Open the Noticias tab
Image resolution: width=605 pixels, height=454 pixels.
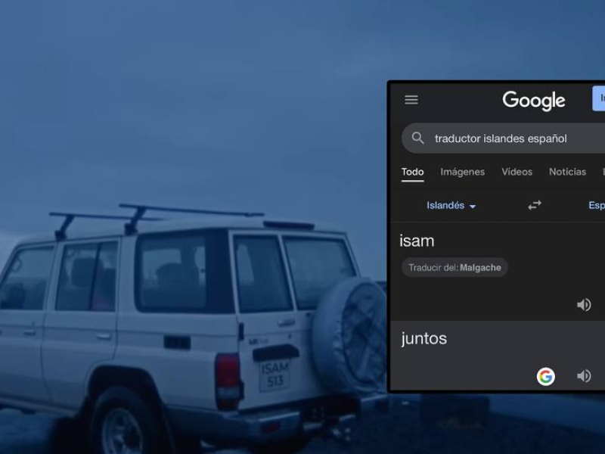[567, 172]
